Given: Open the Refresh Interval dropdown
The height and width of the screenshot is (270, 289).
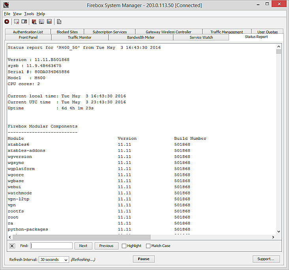Looking at the screenshot, I should [54, 259].
